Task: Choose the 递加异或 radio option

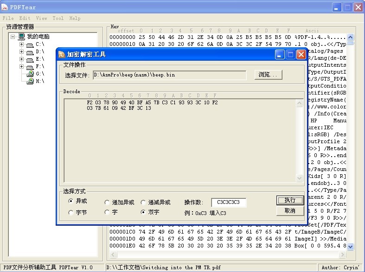Action: (107, 202)
